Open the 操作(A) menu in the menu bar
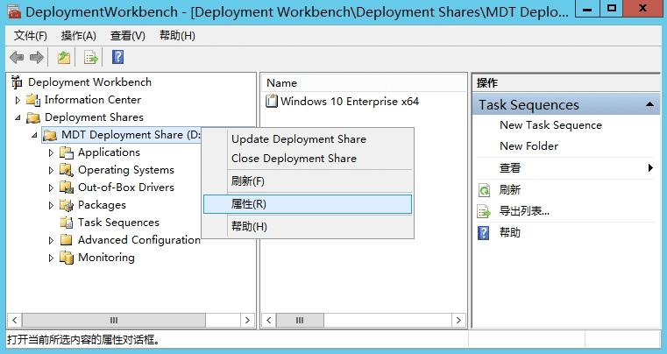This screenshot has width=667, height=354. click(79, 36)
